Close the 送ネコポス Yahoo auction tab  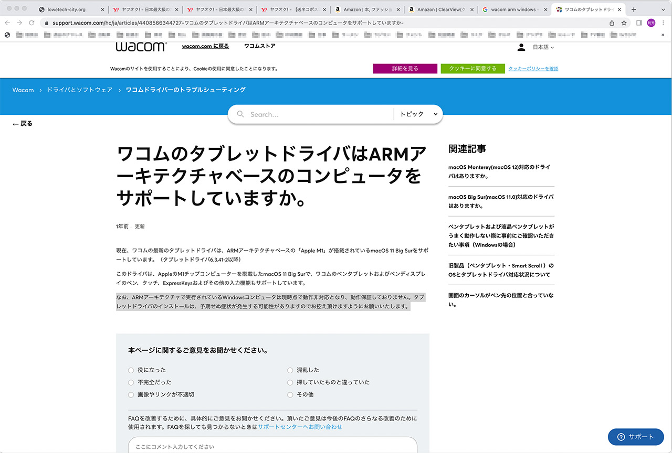tap(325, 9)
